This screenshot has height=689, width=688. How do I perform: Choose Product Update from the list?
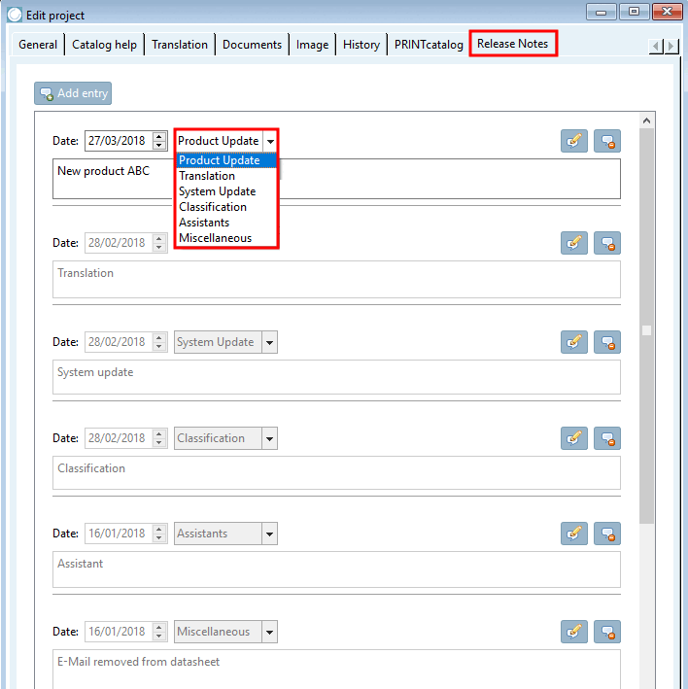226,160
